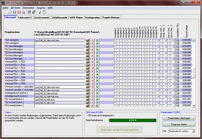Play the FG3 normal (rückw.) row sound
202x139 pixels.
click(97, 106)
